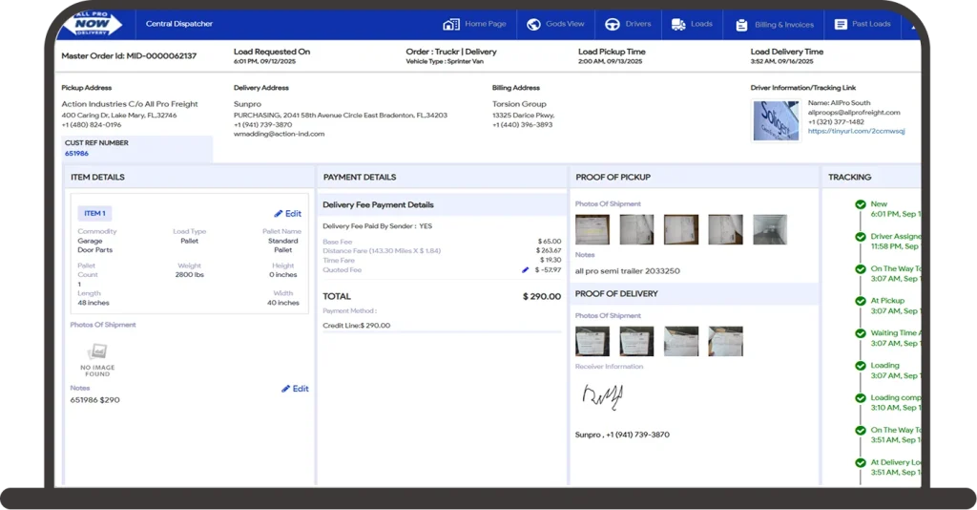
Task: Open first Proof of Delivery photo
Action: click(592, 341)
